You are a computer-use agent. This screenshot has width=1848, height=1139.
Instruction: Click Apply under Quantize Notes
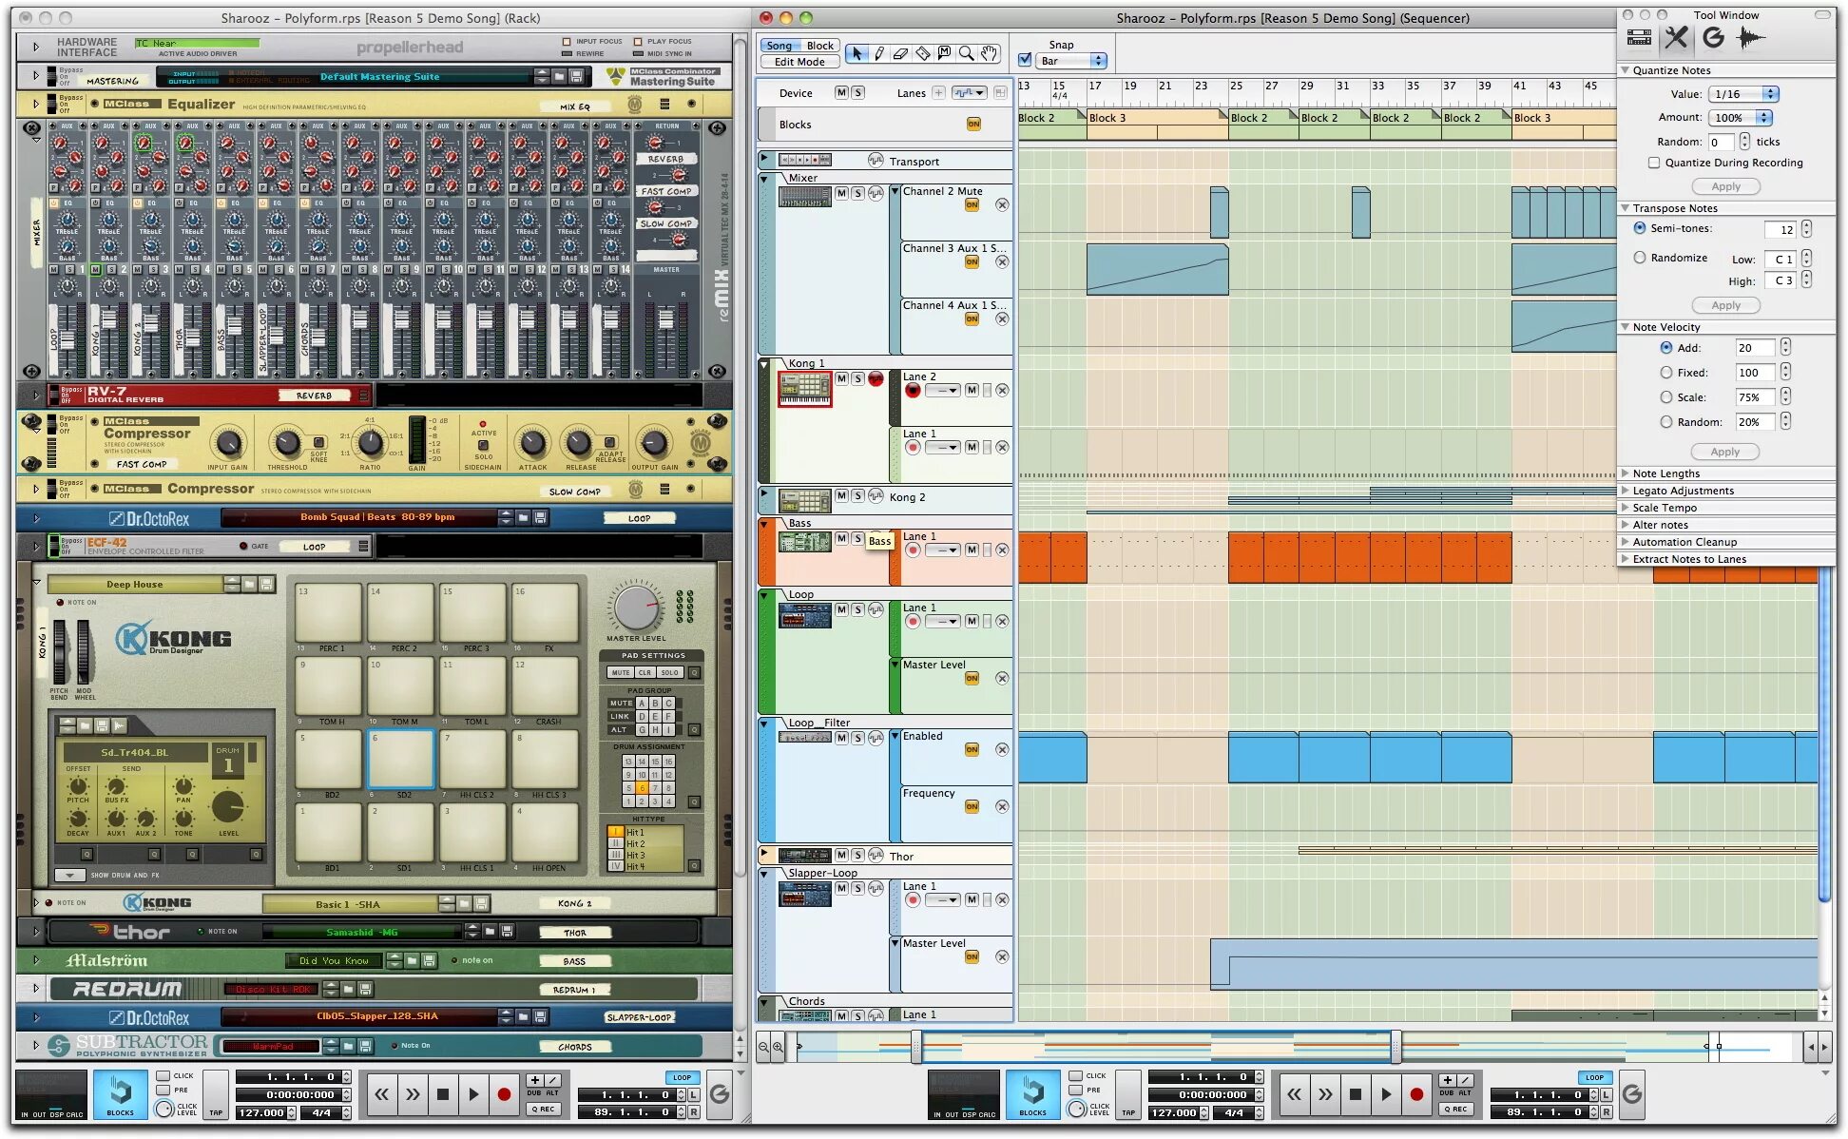[1725, 186]
